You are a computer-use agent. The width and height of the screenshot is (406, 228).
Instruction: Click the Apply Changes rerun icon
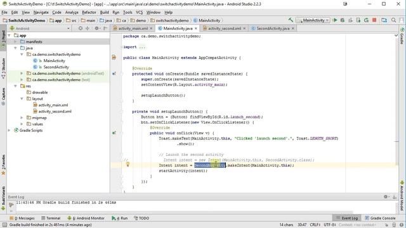[366, 20]
